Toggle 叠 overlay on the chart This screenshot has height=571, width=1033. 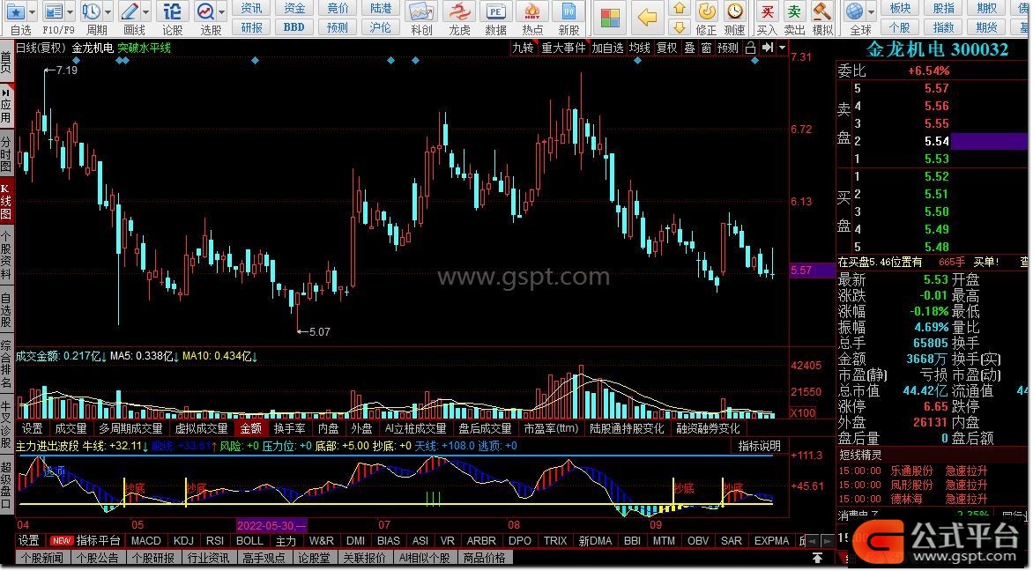(690, 48)
